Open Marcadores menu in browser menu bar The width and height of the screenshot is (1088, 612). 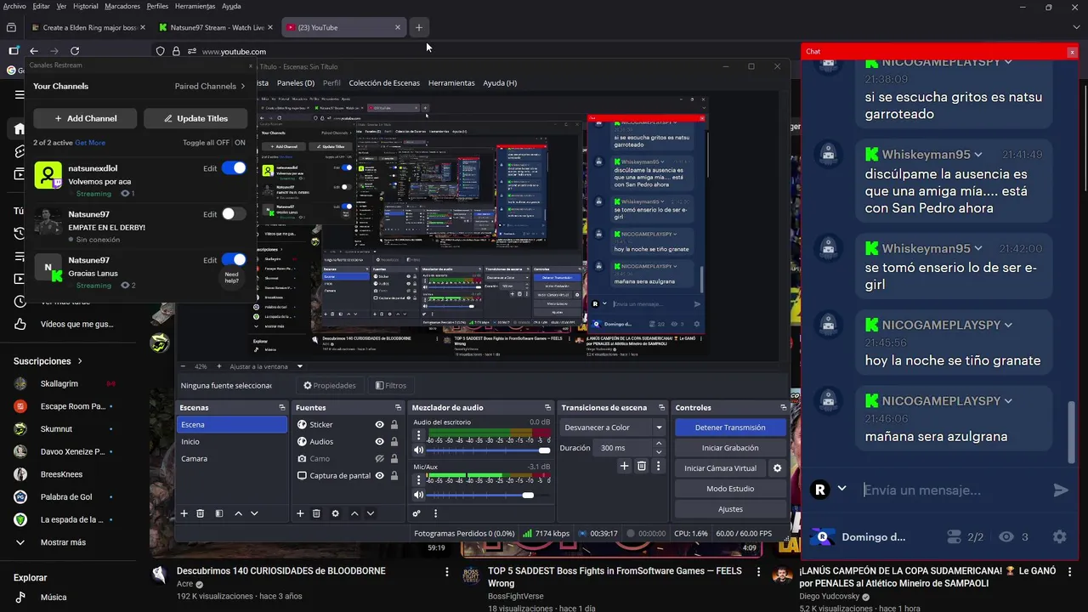(x=122, y=6)
